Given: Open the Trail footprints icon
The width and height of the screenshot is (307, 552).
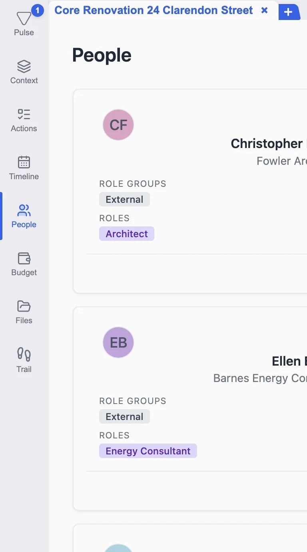Looking at the screenshot, I should [24, 354].
